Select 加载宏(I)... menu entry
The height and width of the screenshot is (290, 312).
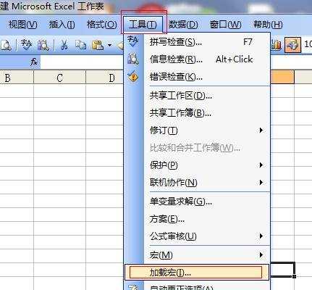[x=196, y=273]
